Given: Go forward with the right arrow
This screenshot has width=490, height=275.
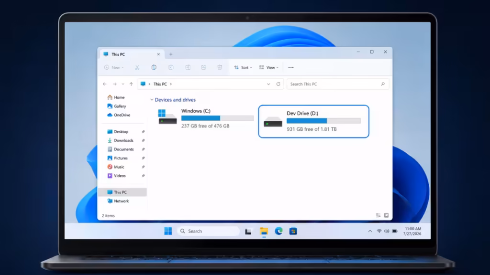Looking at the screenshot, I should [x=115, y=84].
